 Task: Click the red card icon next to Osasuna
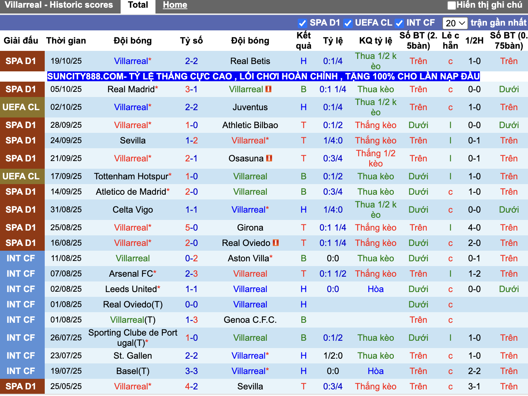[269, 158]
